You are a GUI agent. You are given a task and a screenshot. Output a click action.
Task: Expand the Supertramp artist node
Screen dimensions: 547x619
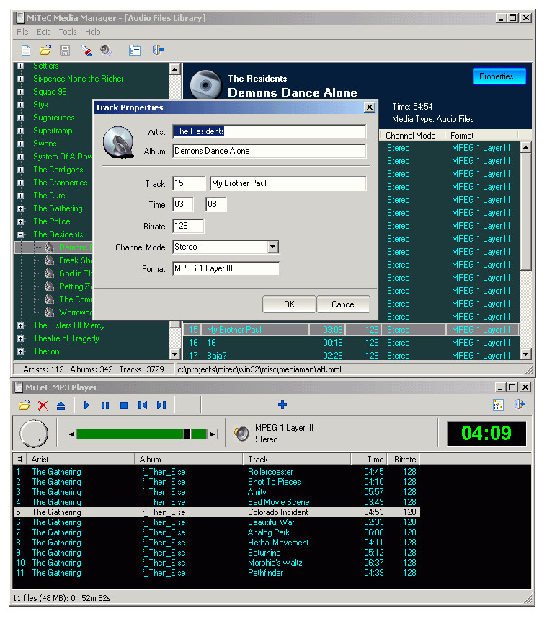click(x=20, y=131)
